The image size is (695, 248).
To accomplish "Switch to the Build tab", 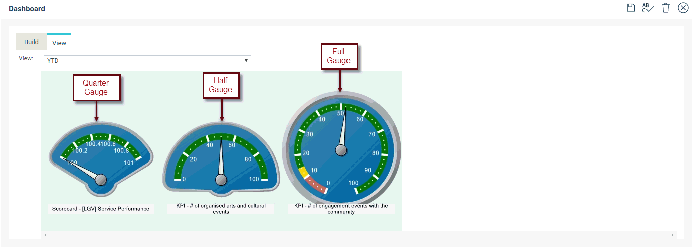I will 31,42.
